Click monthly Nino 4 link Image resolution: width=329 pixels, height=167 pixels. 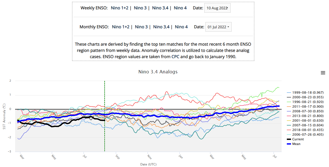click(181, 27)
